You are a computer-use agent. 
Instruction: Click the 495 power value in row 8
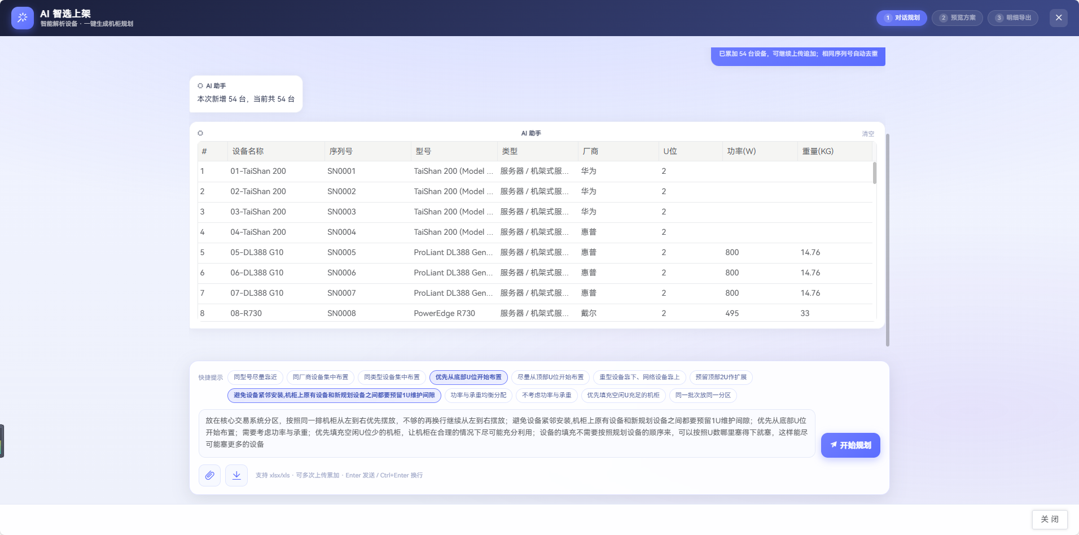tap(732, 313)
